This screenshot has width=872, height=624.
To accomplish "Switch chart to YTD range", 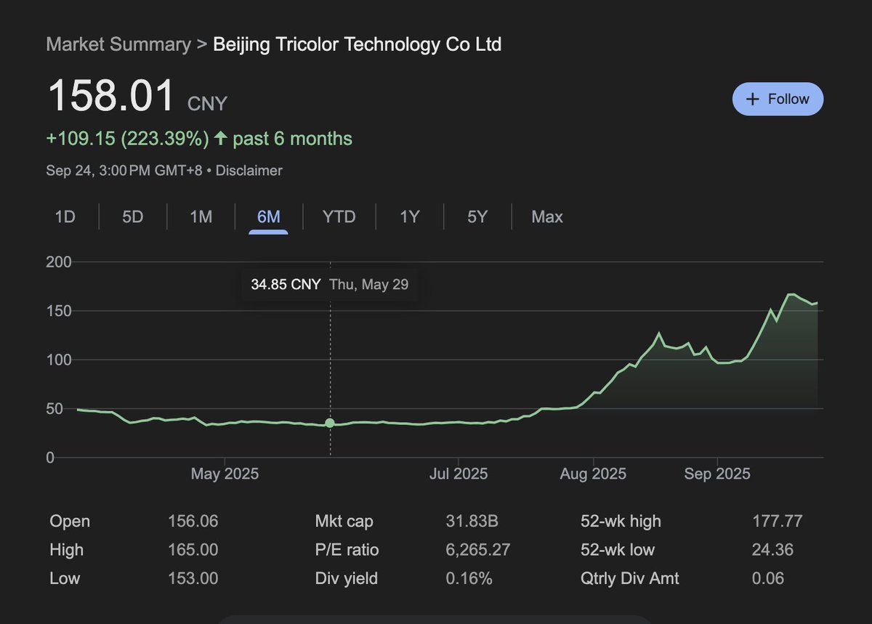I will (339, 216).
